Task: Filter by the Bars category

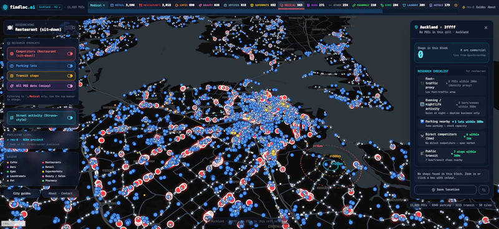Action: (x=316, y=6)
